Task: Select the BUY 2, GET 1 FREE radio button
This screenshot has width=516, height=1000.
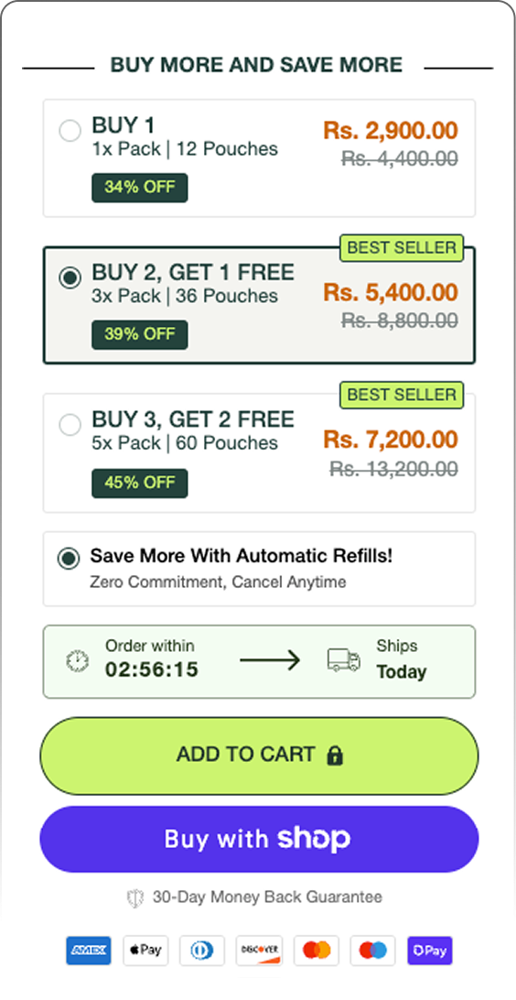Action: coord(70,277)
